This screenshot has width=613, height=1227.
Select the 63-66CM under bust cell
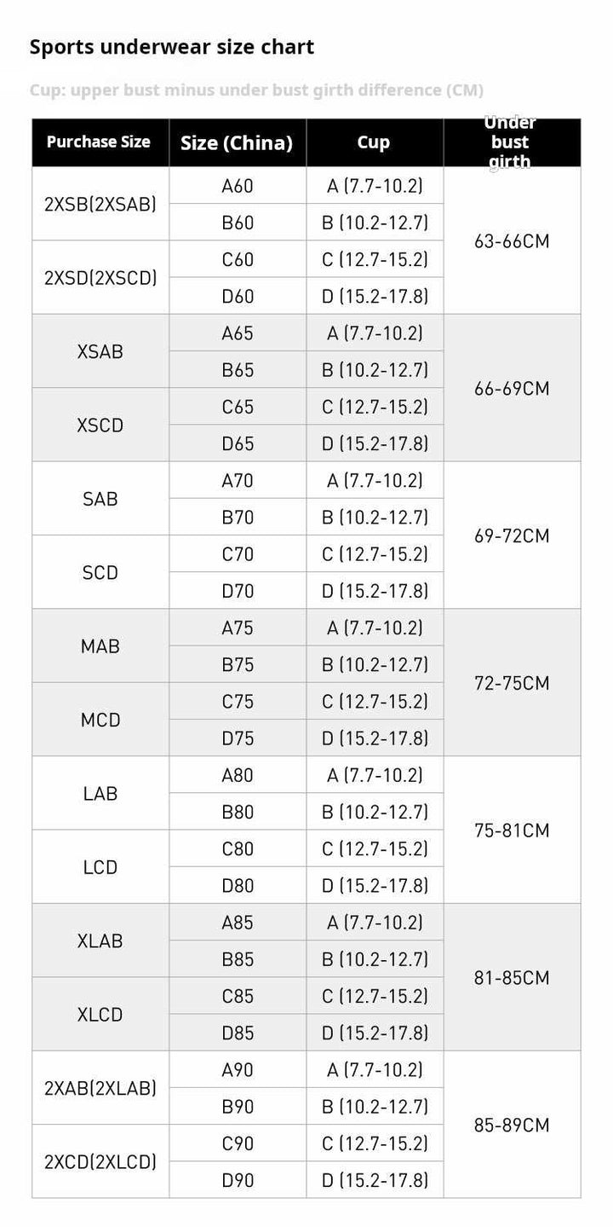512,241
